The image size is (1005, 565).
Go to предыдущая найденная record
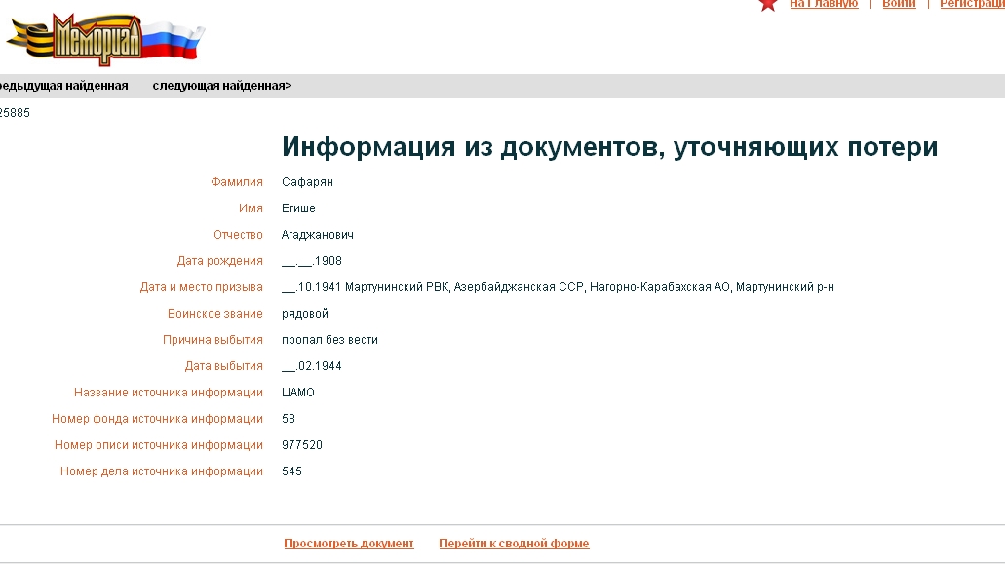pyautogui.click(x=63, y=86)
